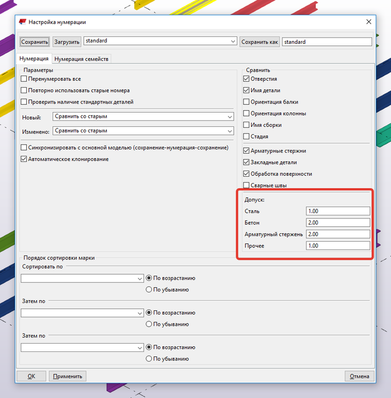This screenshot has width=391, height=398.
Task: Click the Tekla icon in title bar
Action: point(23,22)
